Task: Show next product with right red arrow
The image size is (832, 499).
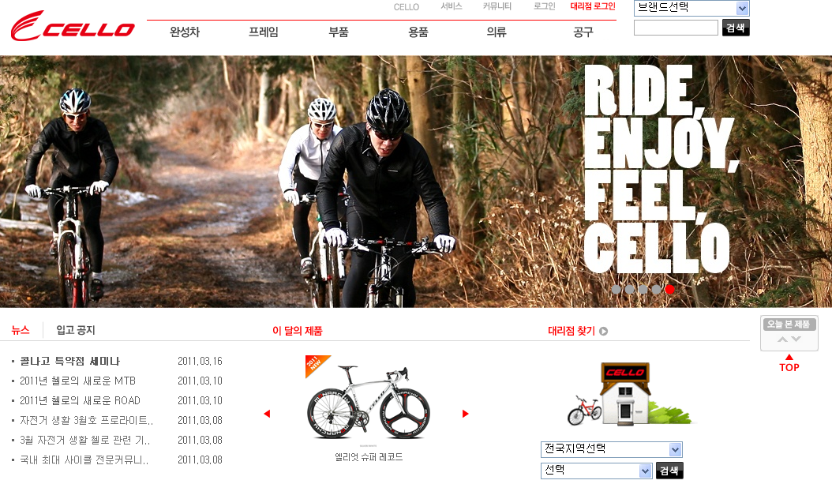Action: point(466,414)
